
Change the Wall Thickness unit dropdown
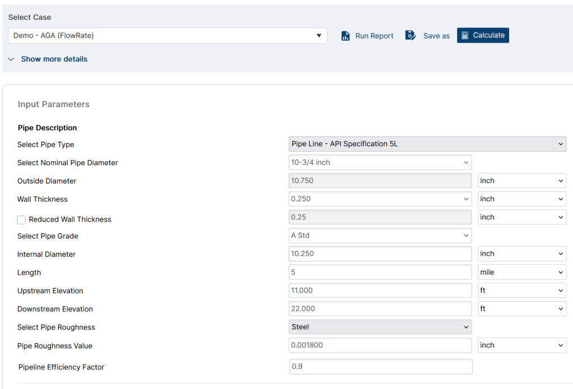[x=522, y=199]
